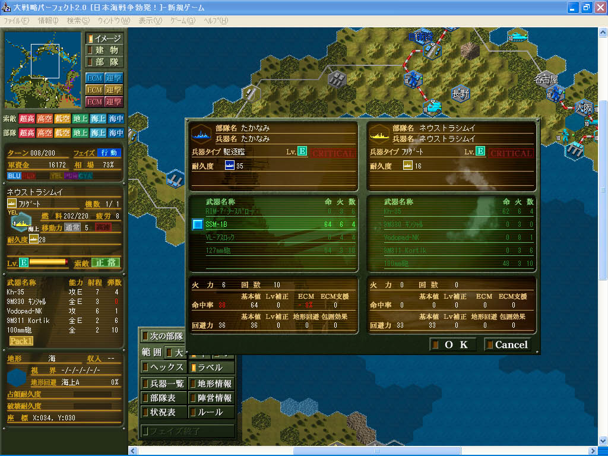Click the ネウストラシムイ frigate unit icon in dialog
The image size is (608, 456).
pos(379,134)
